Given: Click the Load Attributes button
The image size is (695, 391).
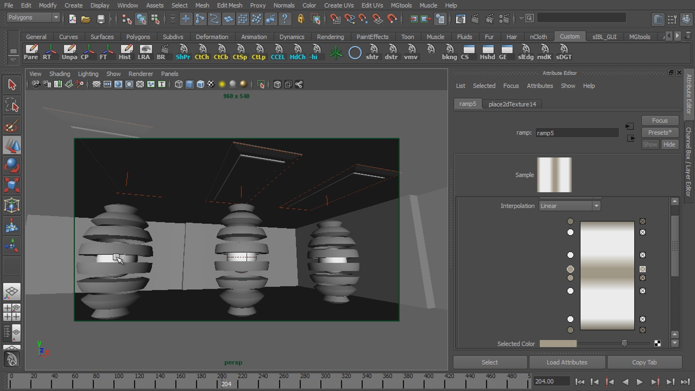Looking at the screenshot, I should [x=567, y=362].
